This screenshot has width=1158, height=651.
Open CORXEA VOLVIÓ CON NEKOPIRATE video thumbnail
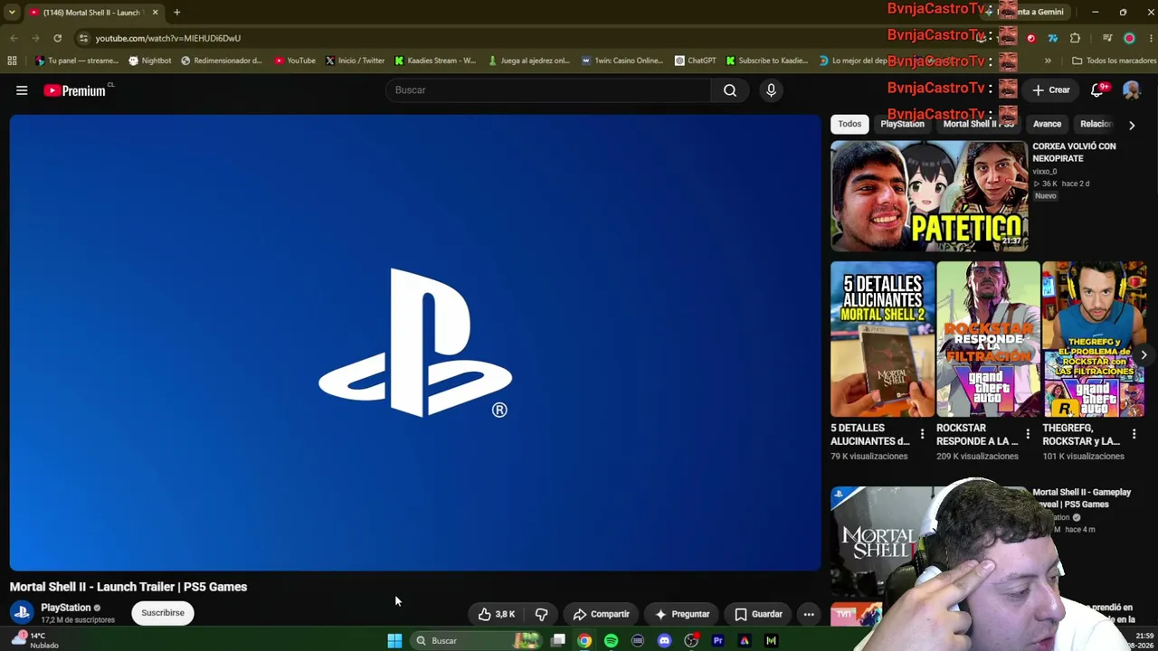929,195
